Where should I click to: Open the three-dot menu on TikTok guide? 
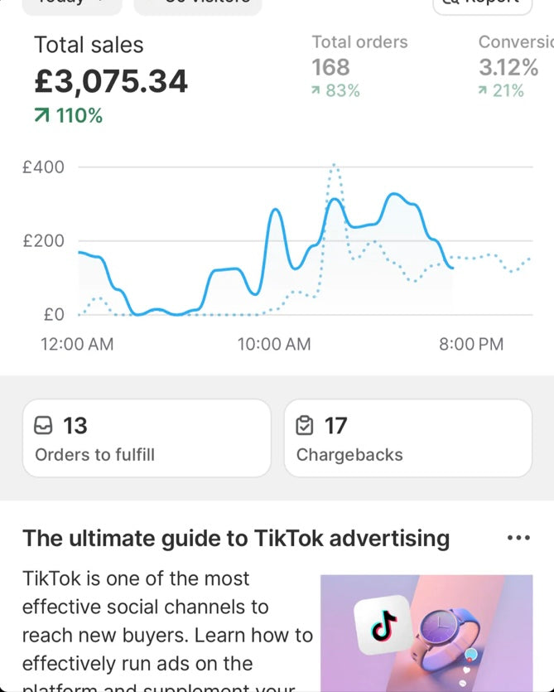(518, 538)
